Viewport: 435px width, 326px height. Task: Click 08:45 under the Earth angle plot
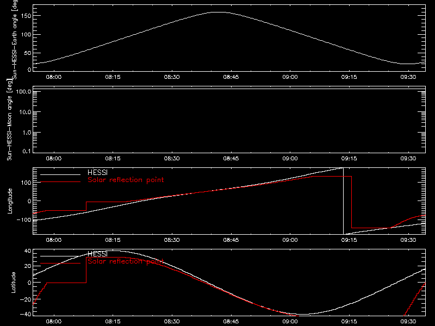click(231, 77)
